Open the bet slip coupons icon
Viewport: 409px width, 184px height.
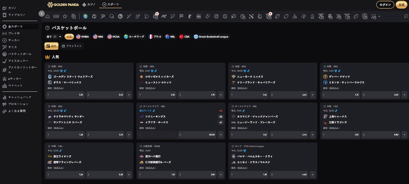pyautogui.click(x=74, y=16)
